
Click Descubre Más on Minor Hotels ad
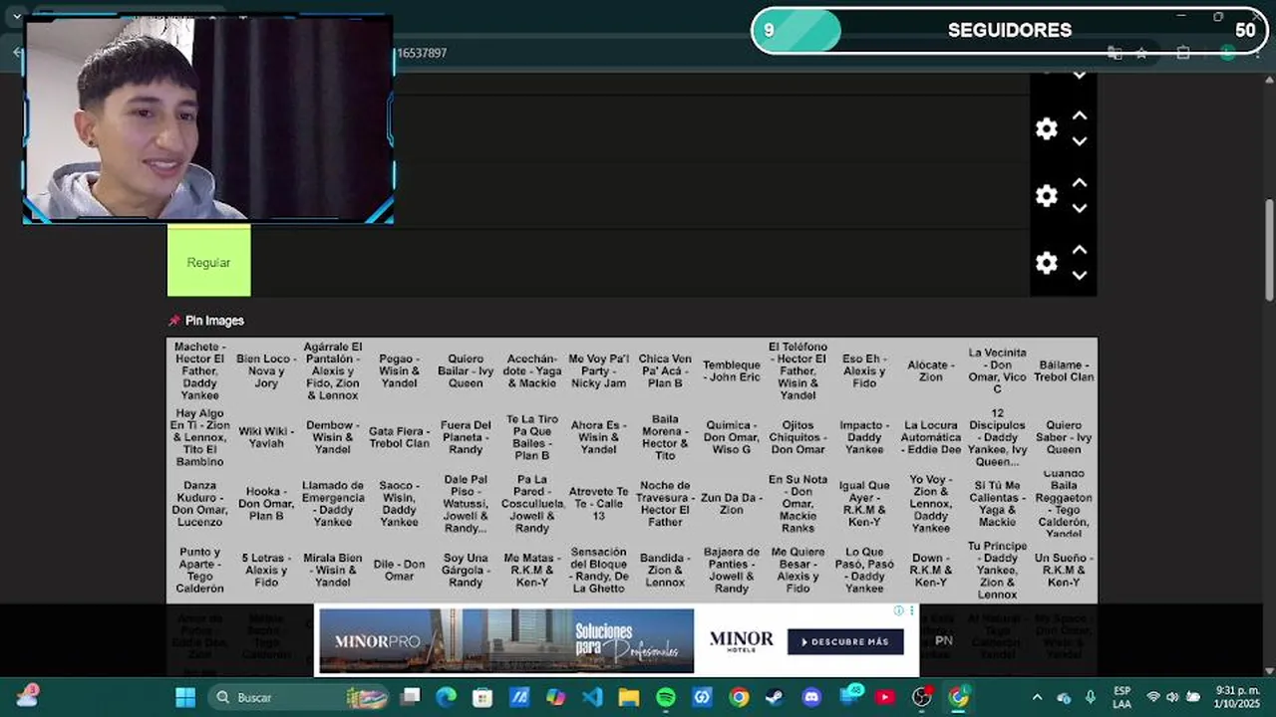[845, 642]
